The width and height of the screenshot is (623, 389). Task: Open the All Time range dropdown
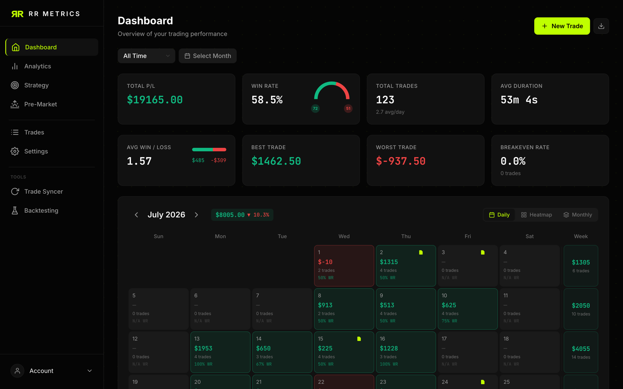pyautogui.click(x=146, y=56)
